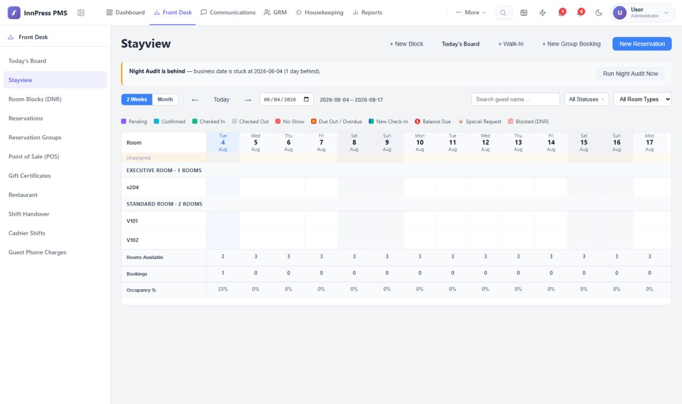The width and height of the screenshot is (682, 404).
Task: Click the Pending legend purple swatch
Action: tap(124, 122)
